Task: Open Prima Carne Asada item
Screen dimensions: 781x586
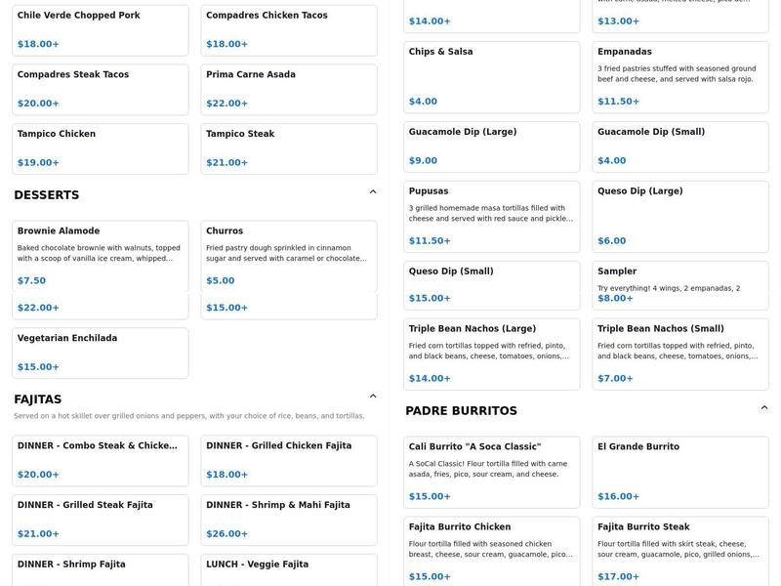Action: click(289, 89)
